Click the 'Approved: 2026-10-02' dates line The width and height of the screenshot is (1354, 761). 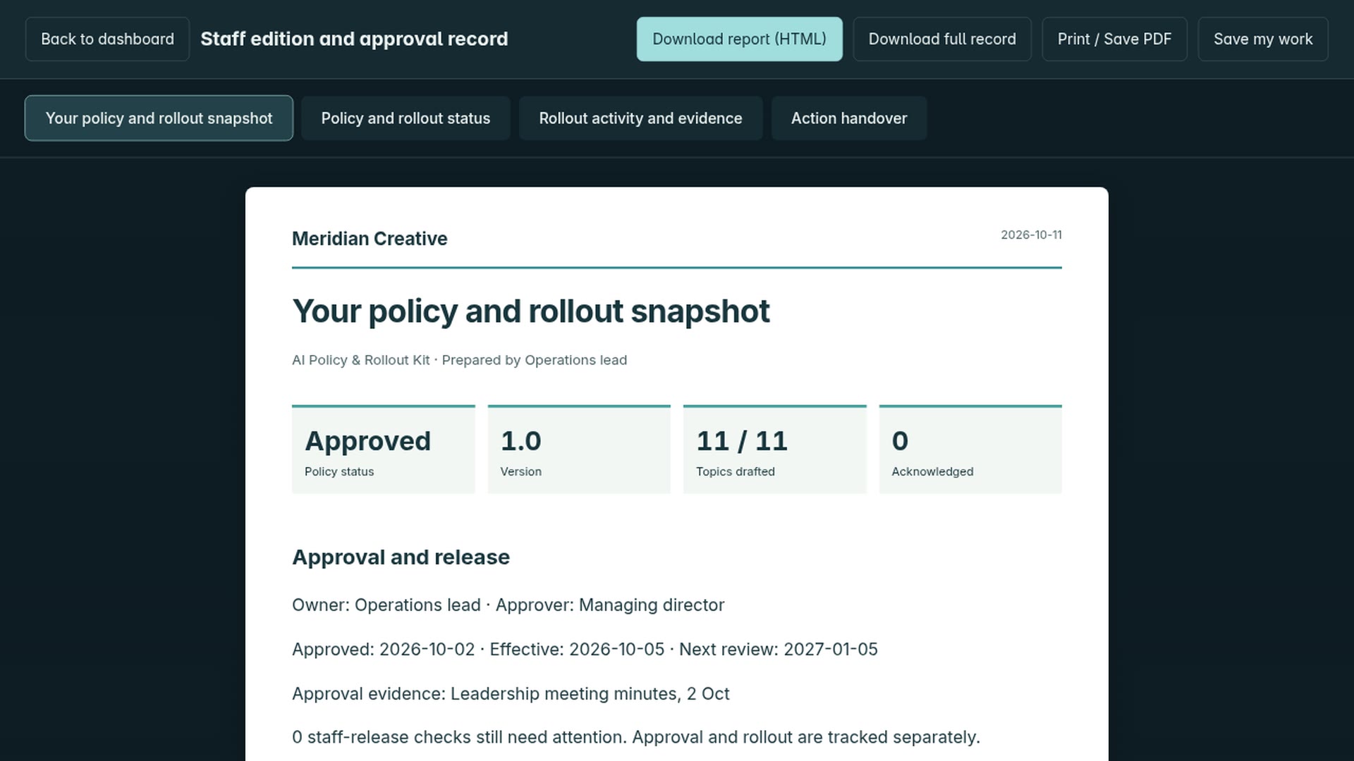(585, 650)
